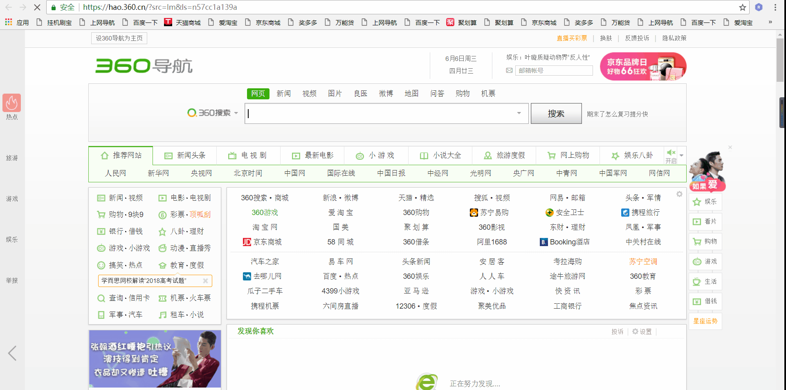786x390 pixels.
Task: Click 设360导航为主页 button
Action: [119, 38]
